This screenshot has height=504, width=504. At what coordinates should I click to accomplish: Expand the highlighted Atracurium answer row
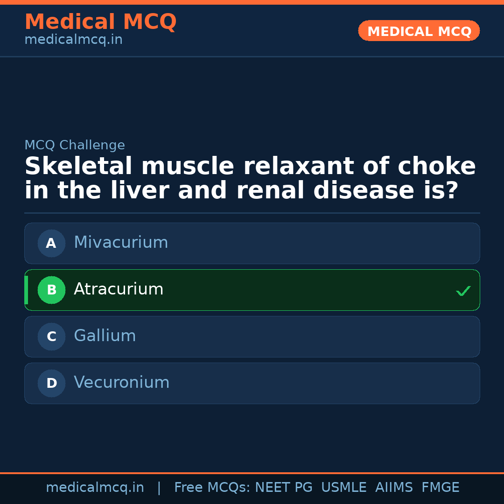252,290
